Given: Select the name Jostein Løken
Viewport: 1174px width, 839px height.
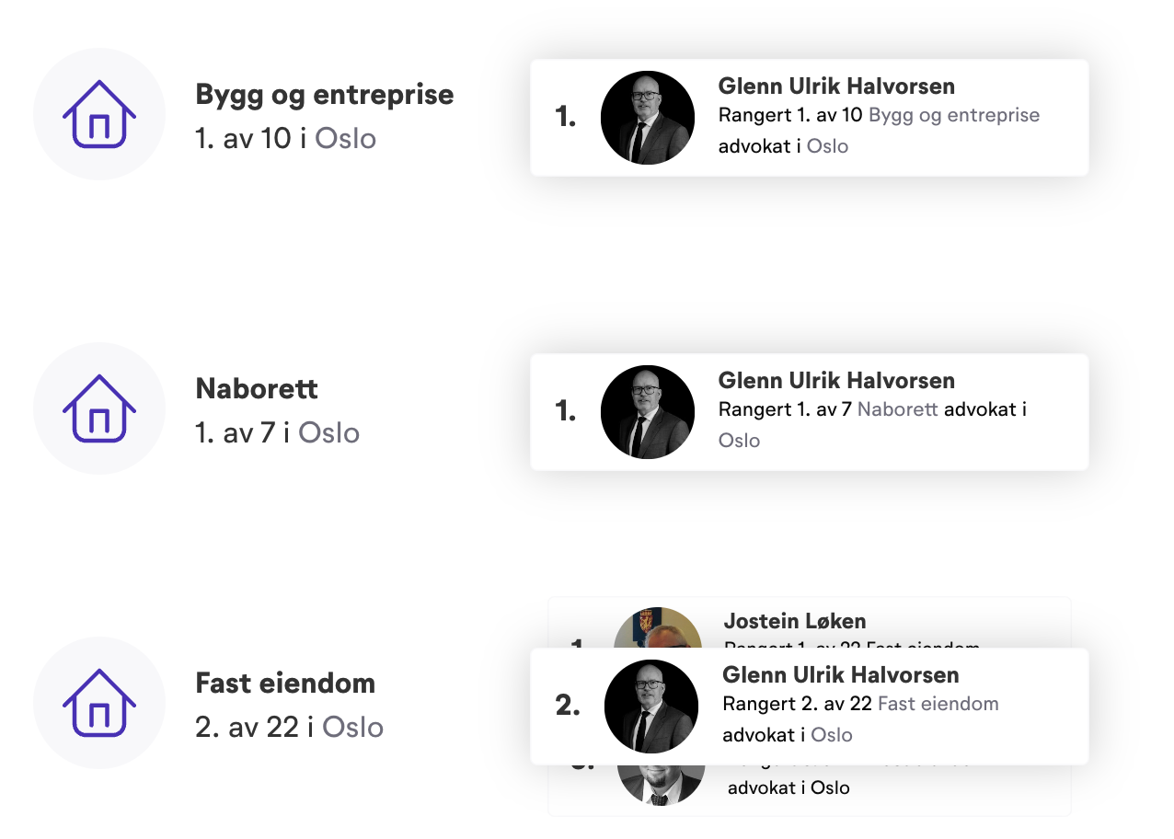Looking at the screenshot, I should tap(794, 621).
